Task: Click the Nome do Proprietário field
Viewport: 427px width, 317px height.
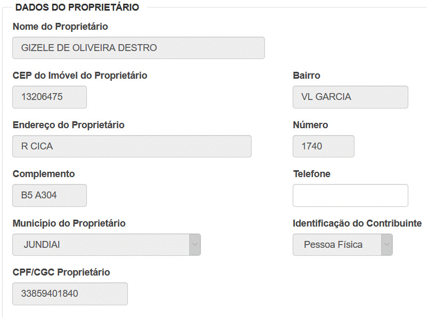Action: tap(139, 48)
